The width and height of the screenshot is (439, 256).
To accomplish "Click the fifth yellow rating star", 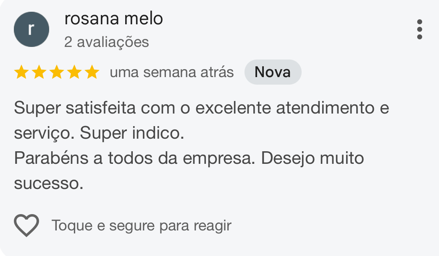I will pyautogui.click(x=92, y=72).
